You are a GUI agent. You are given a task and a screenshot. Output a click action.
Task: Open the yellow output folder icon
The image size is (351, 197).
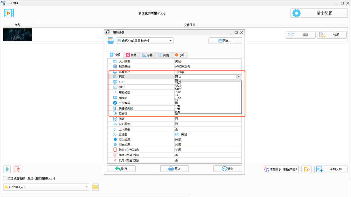[95, 187]
